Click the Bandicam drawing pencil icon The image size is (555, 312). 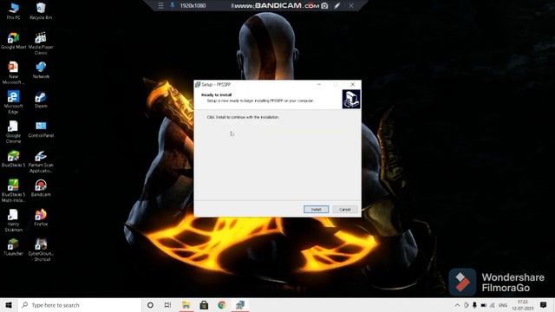click(x=337, y=6)
